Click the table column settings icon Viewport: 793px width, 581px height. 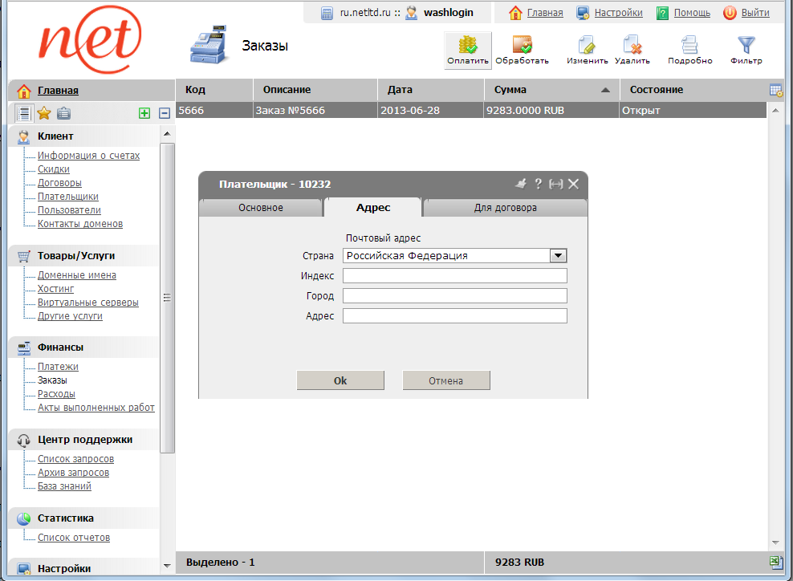pos(776,90)
